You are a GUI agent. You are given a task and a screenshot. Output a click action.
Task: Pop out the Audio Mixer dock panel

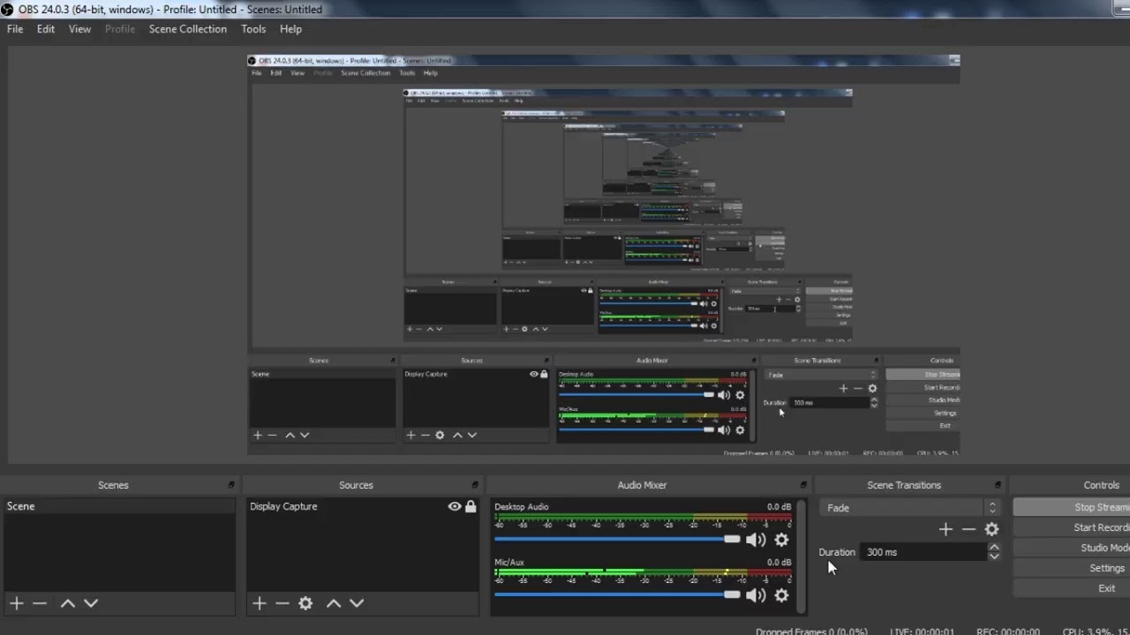click(803, 485)
